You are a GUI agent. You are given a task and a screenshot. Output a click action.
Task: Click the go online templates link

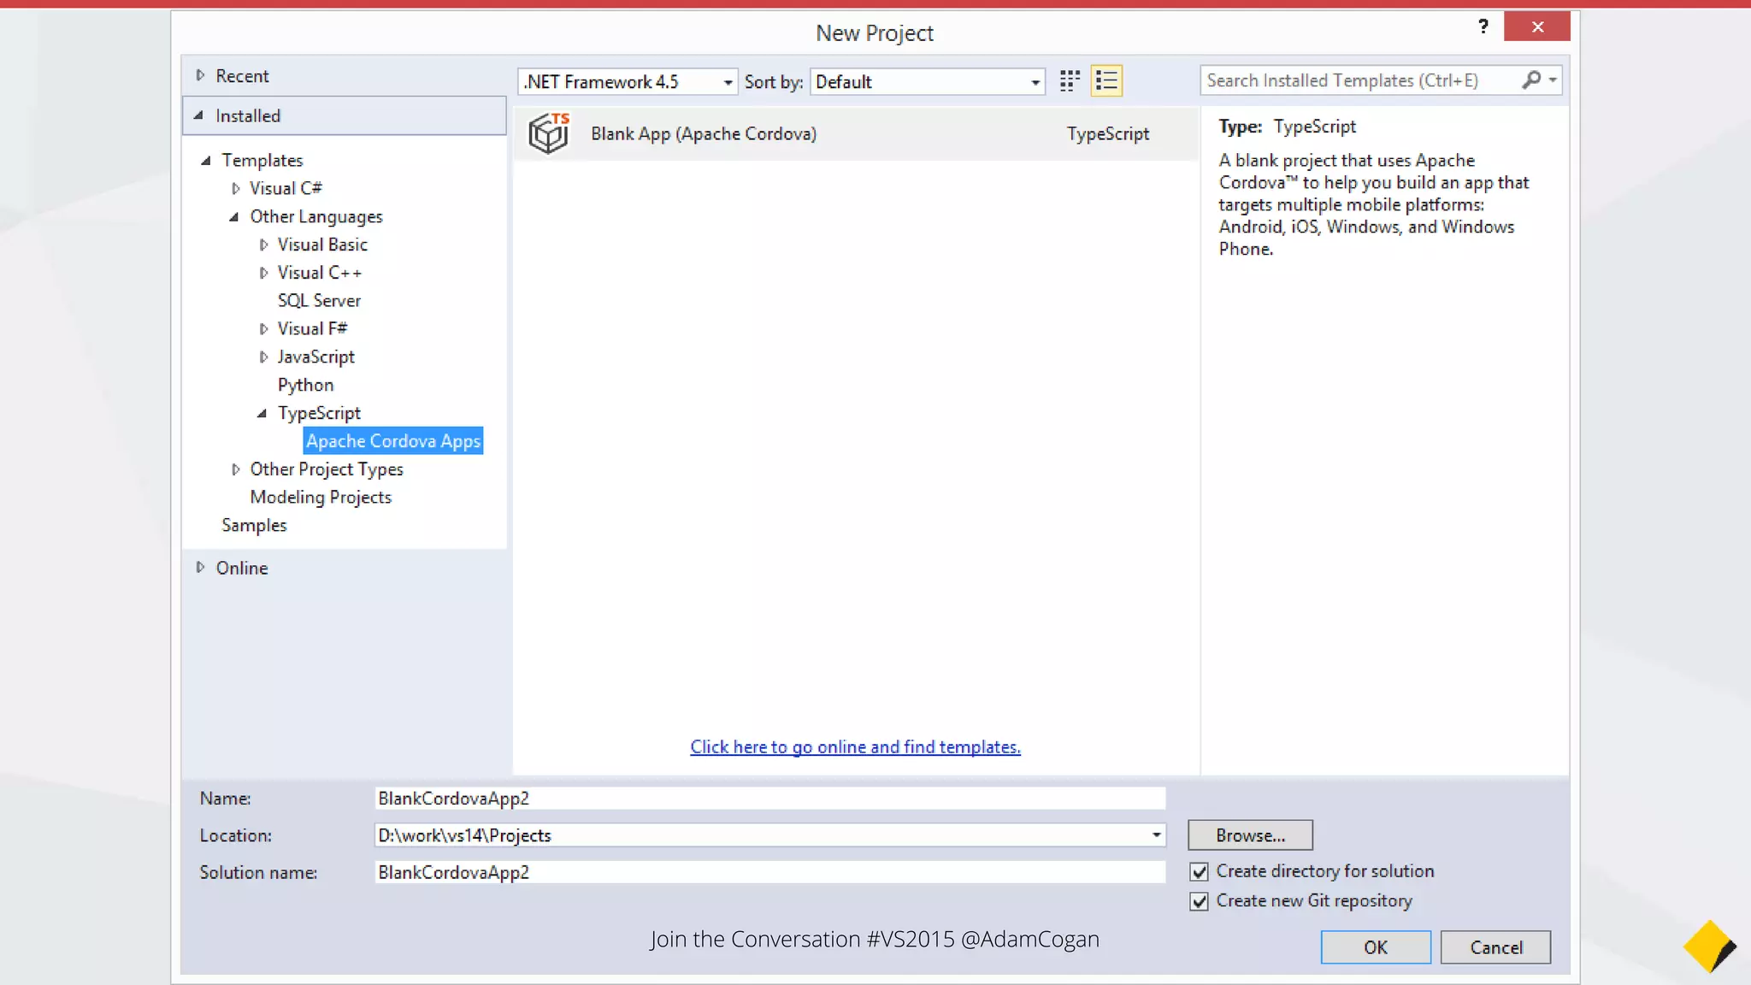(855, 746)
